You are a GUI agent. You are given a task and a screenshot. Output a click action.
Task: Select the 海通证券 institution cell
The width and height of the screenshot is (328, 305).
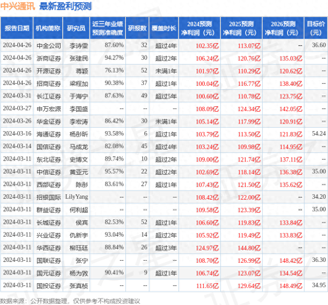tap(49, 134)
